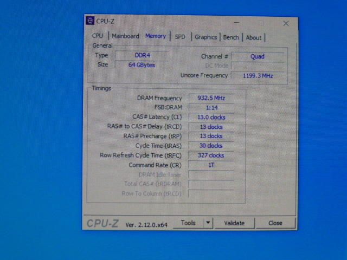Select the Memory tab

tap(156, 36)
